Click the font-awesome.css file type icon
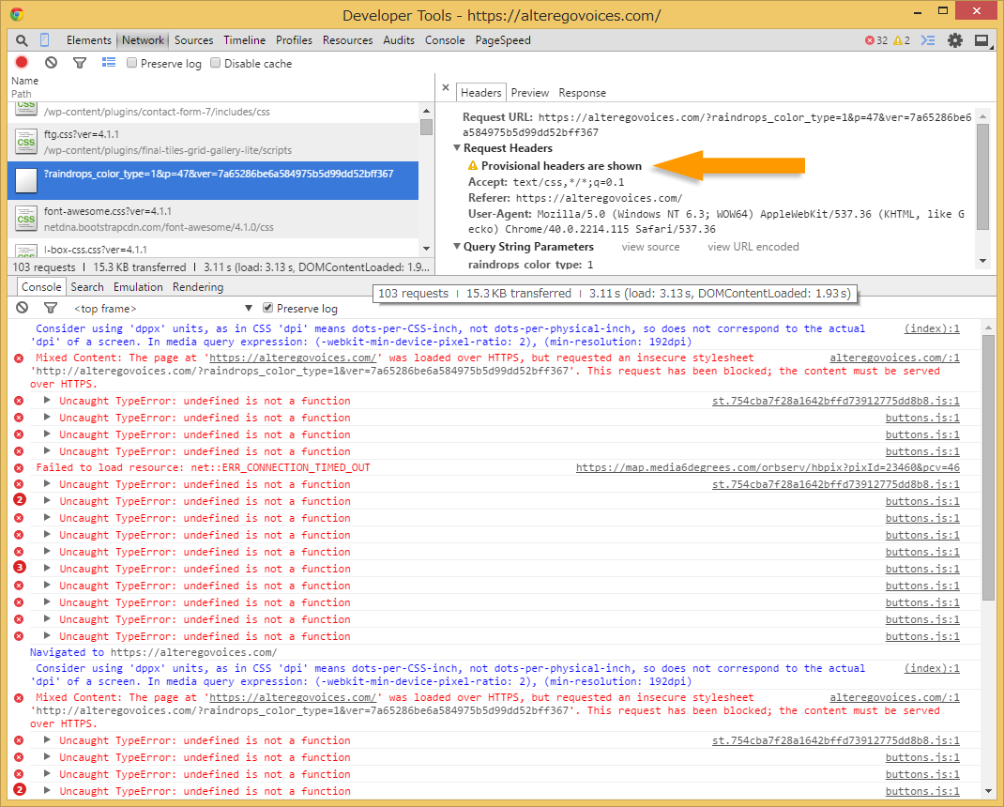 click(x=26, y=219)
